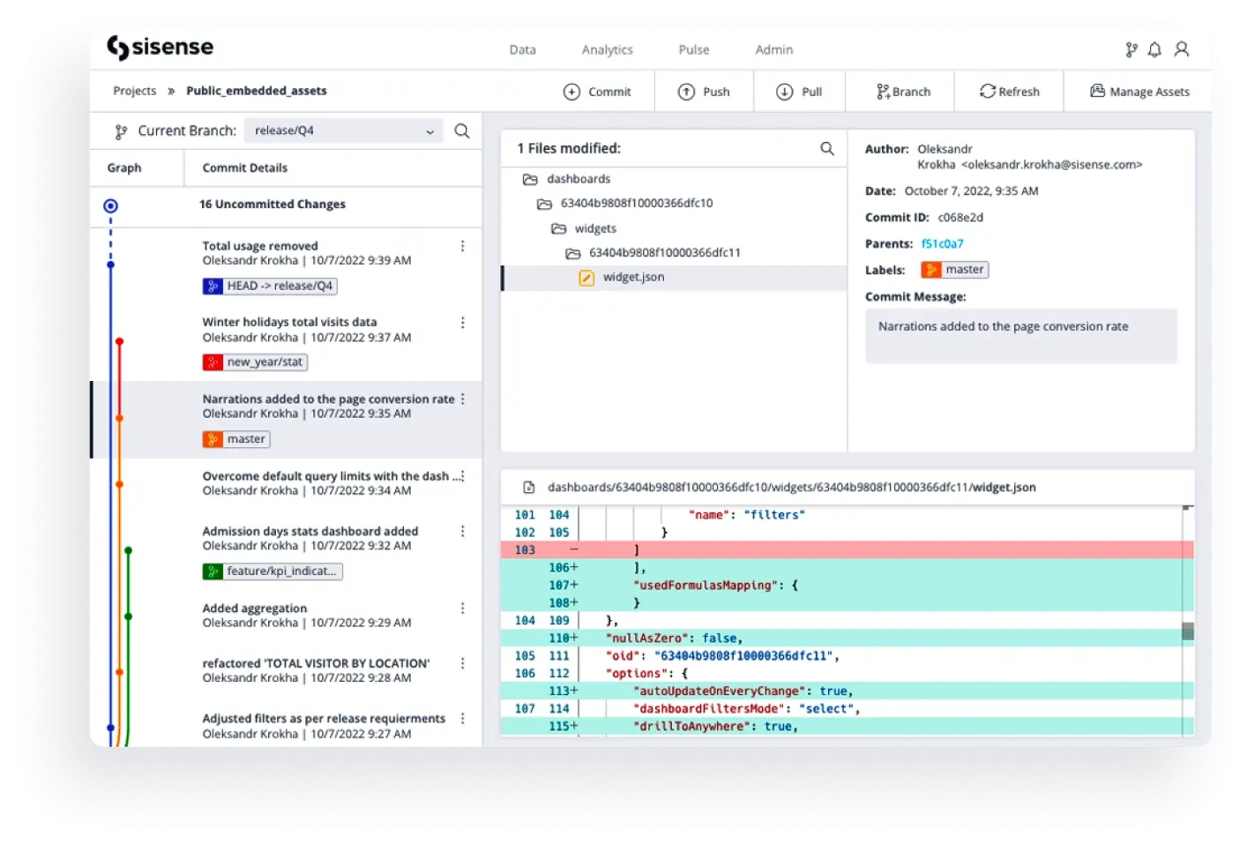Open the user profile icon
Viewport: 1247px width, 844px height.
click(1182, 49)
